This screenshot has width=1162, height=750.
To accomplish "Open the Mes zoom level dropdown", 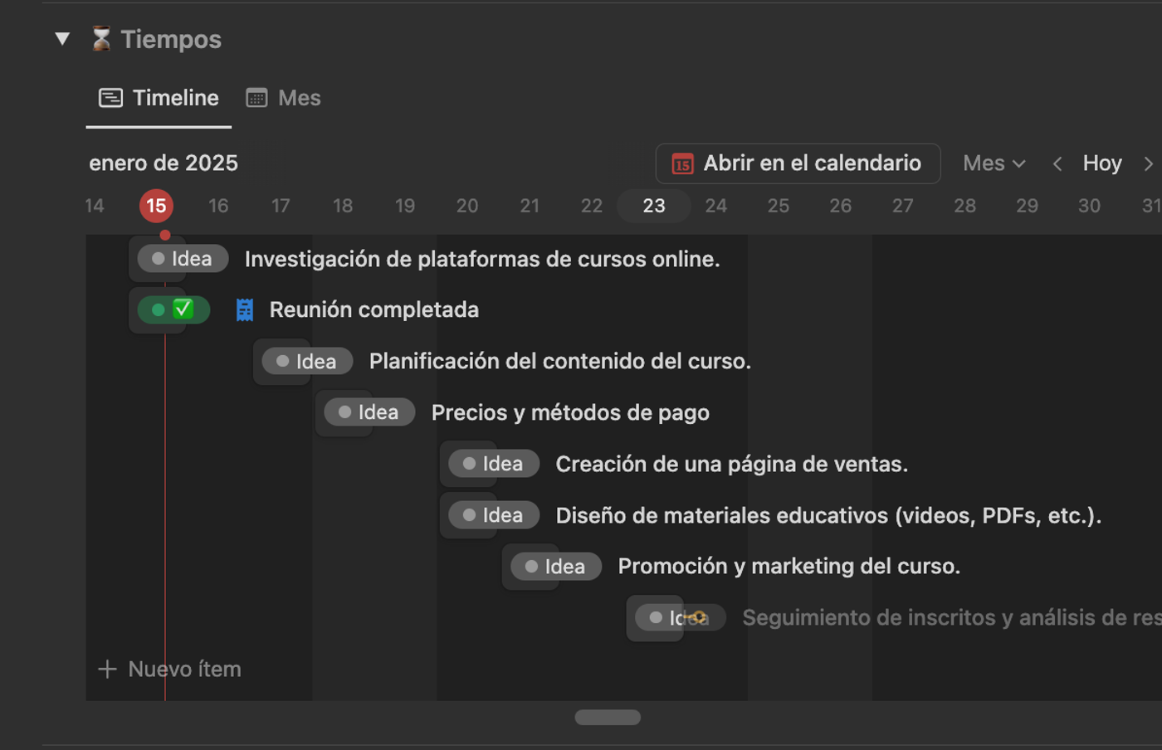I will [994, 163].
